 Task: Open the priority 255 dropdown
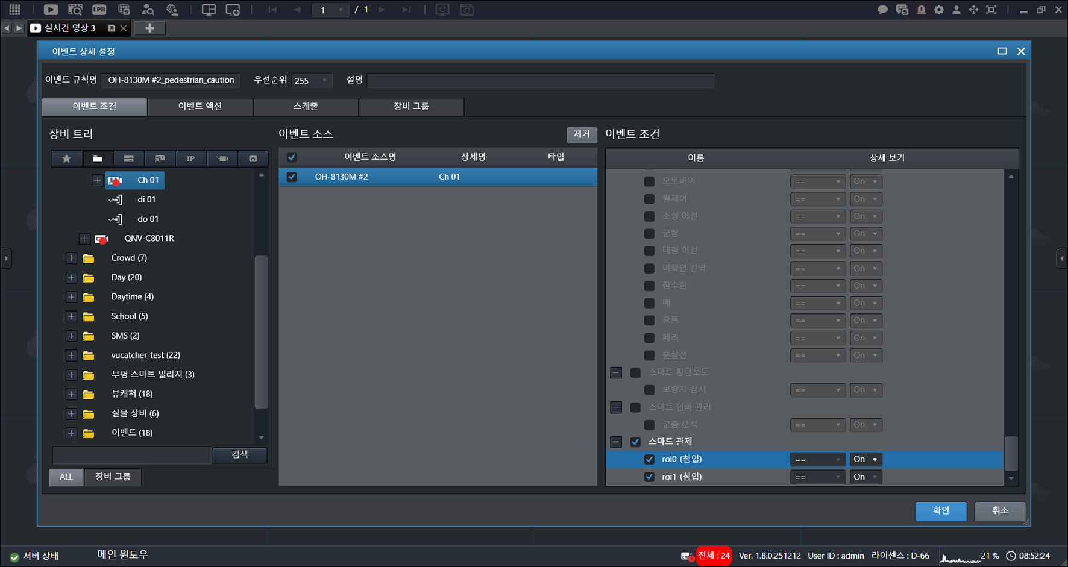(x=312, y=80)
